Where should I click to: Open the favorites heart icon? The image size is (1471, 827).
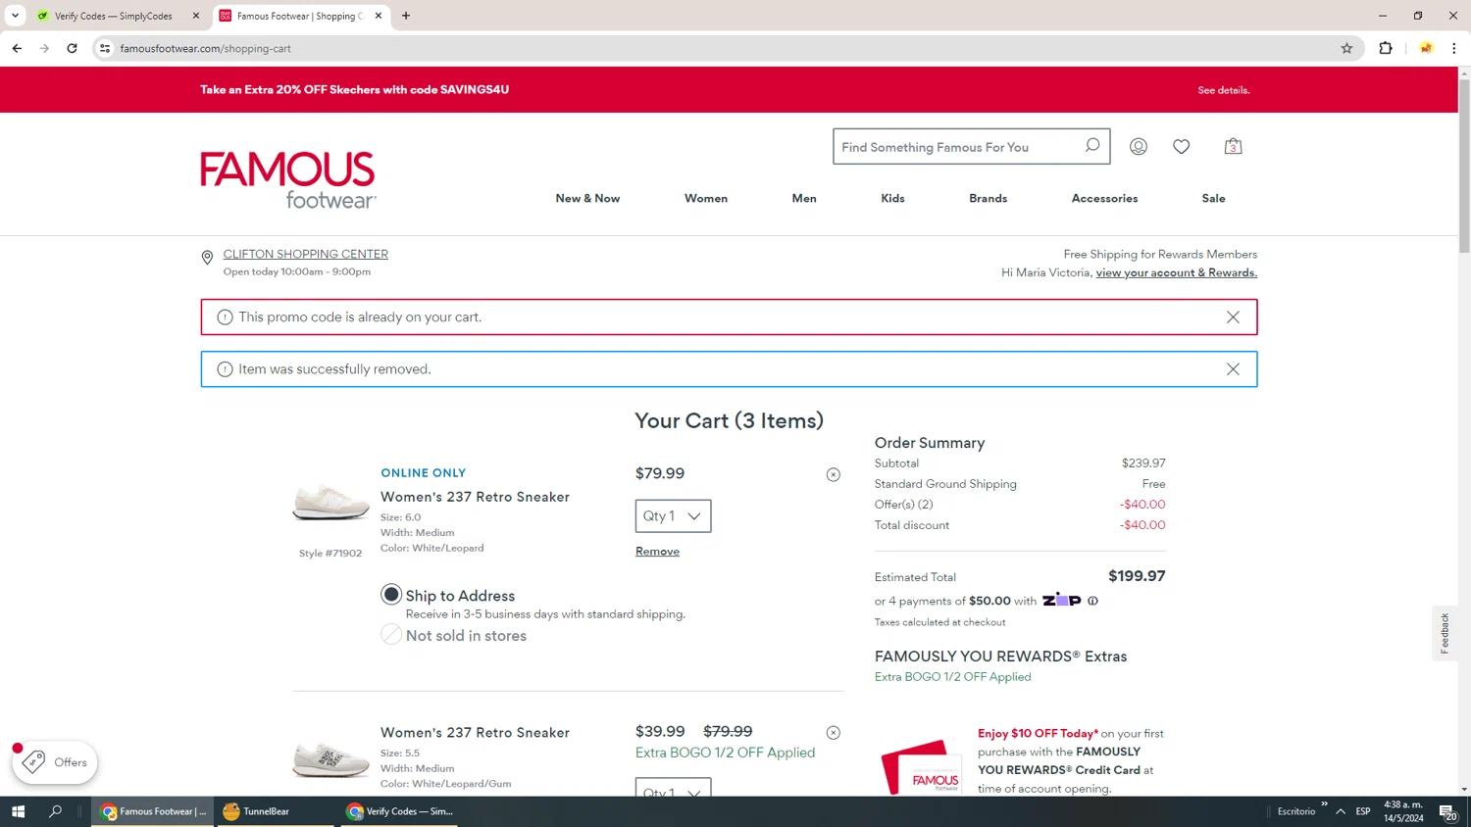[1181, 147]
